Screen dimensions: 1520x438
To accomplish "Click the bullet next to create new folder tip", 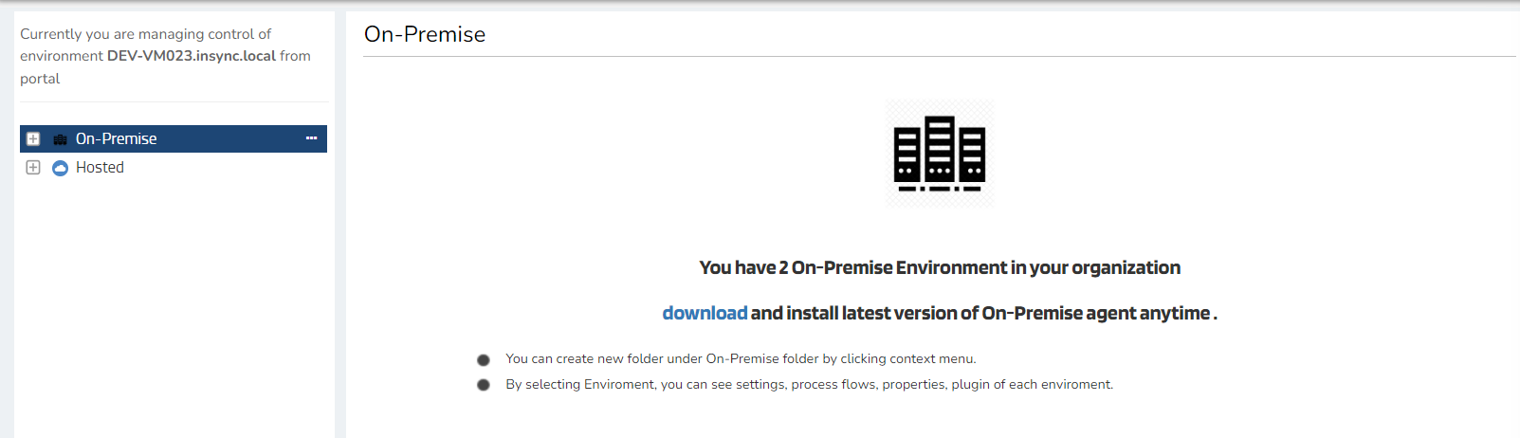I will click(x=484, y=360).
